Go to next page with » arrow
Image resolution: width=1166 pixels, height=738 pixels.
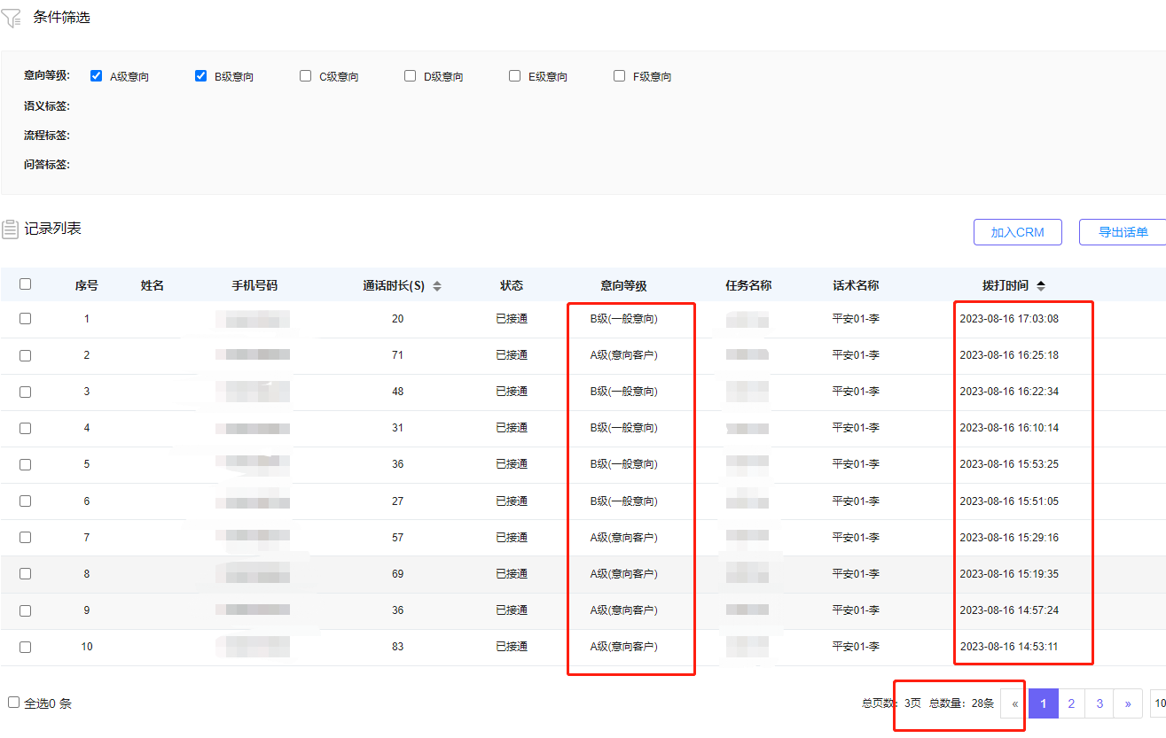click(x=1128, y=703)
